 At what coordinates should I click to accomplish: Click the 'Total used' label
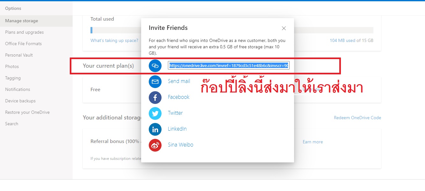102,19
